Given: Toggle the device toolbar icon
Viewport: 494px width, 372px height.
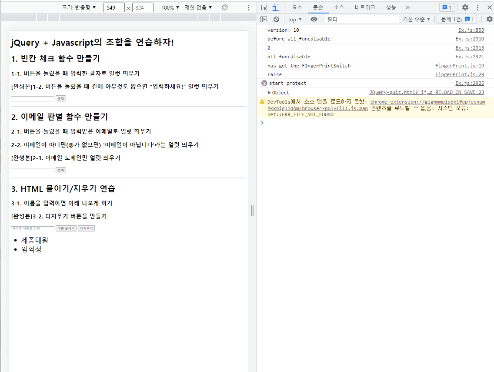Looking at the screenshot, I should (276, 7).
